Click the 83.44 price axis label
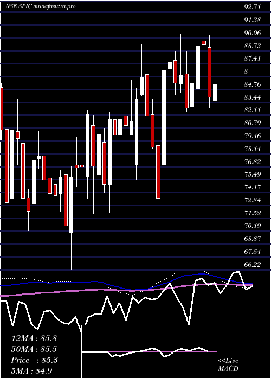Image resolution: width=271 pixels, height=379 pixels. click(253, 97)
